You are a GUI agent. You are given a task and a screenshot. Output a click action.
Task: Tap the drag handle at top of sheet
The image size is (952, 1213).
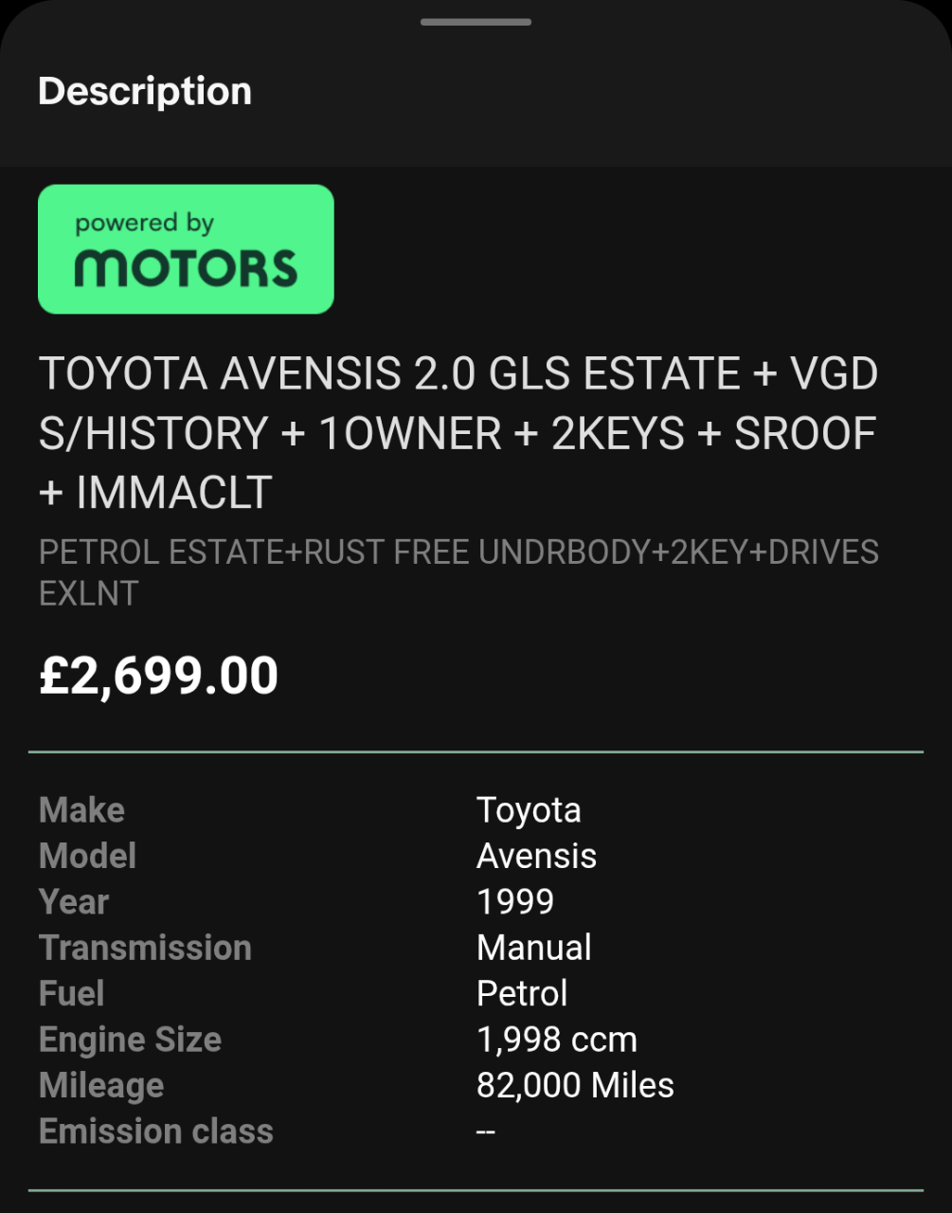click(476, 22)
